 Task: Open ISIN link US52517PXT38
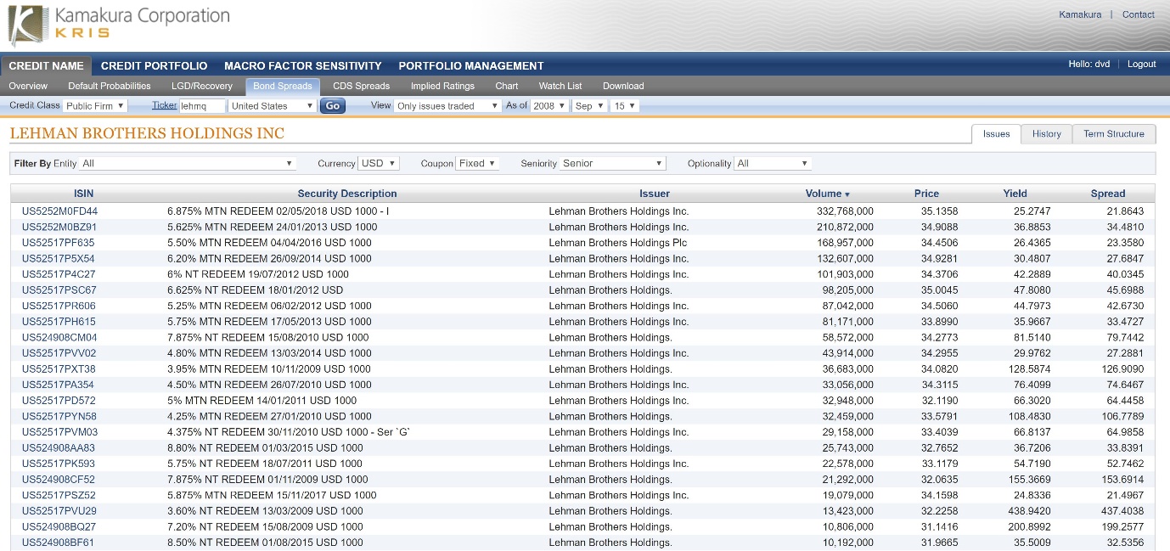coord(59,369)
